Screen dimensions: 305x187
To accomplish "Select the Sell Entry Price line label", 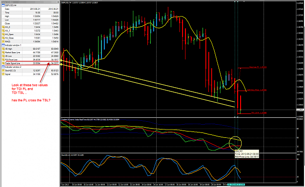I will [x=257, y=90].
